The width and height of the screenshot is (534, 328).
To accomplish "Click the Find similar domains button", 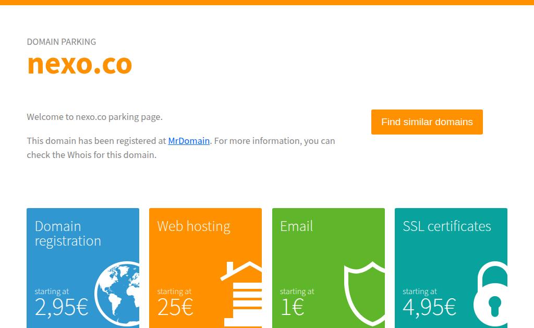I will (x=427, y=122).
